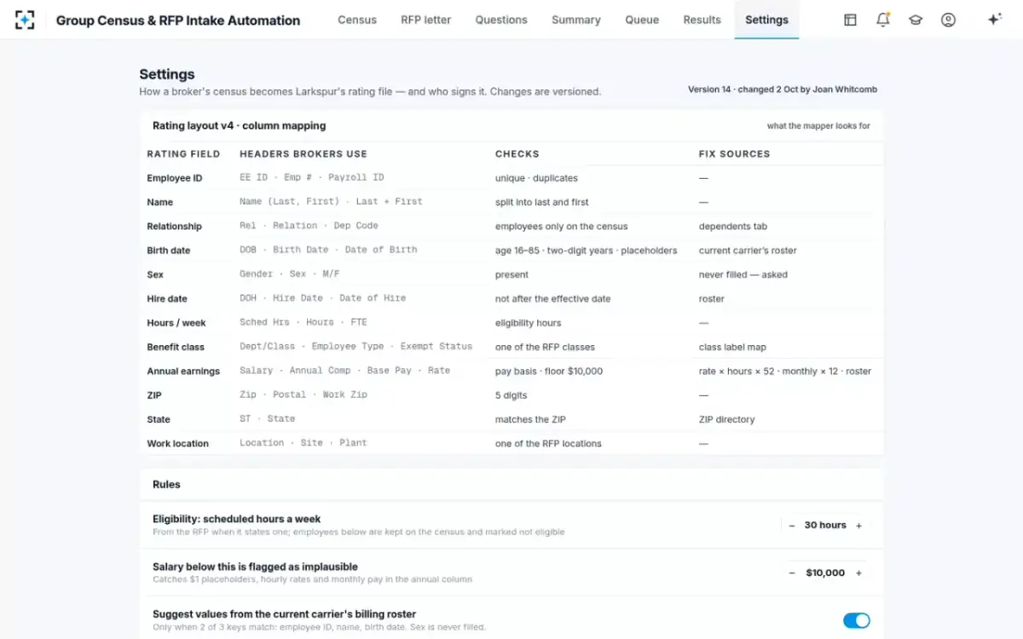Open the Questions tab
1023x639 pixels.
click(501, 20)
